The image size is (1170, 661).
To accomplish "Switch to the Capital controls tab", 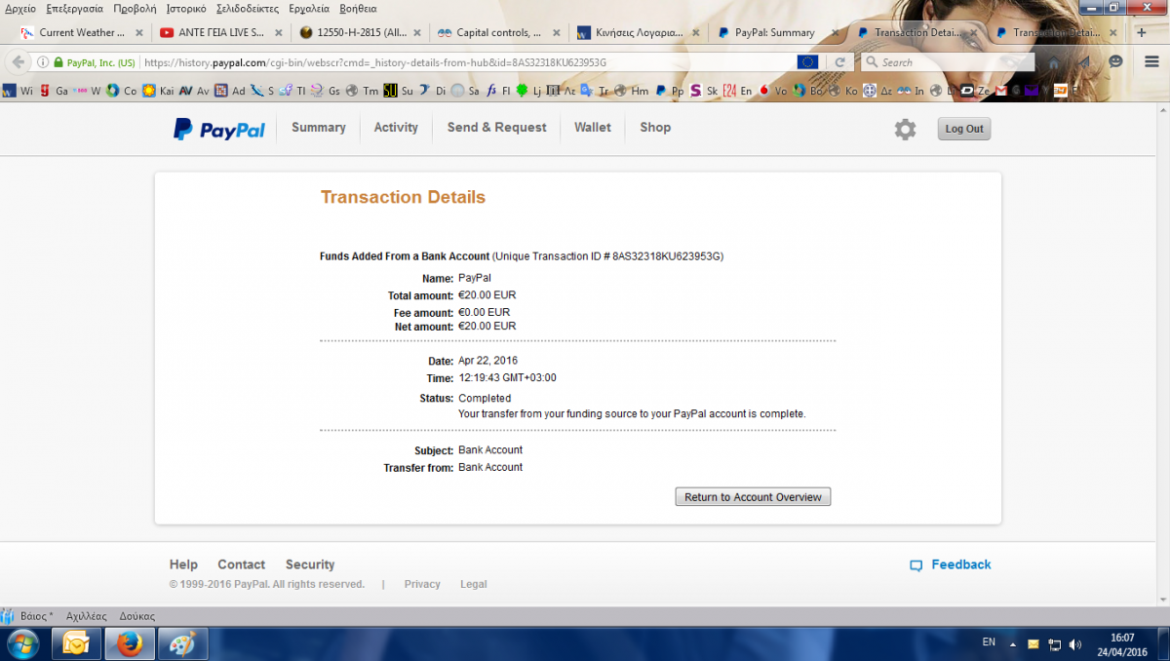I will [x=499, y=32].
